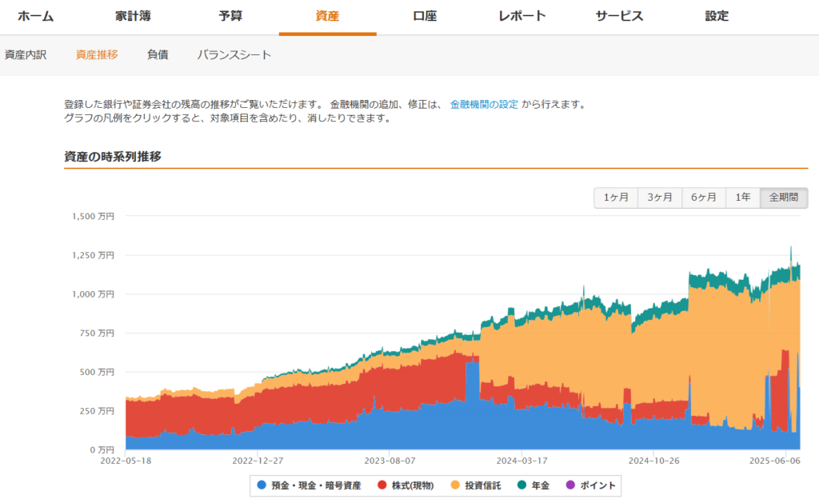The height and width of the screenshot is (499, 819).
Task: Hide ポイント series via legend label
Action: [597, 485]
